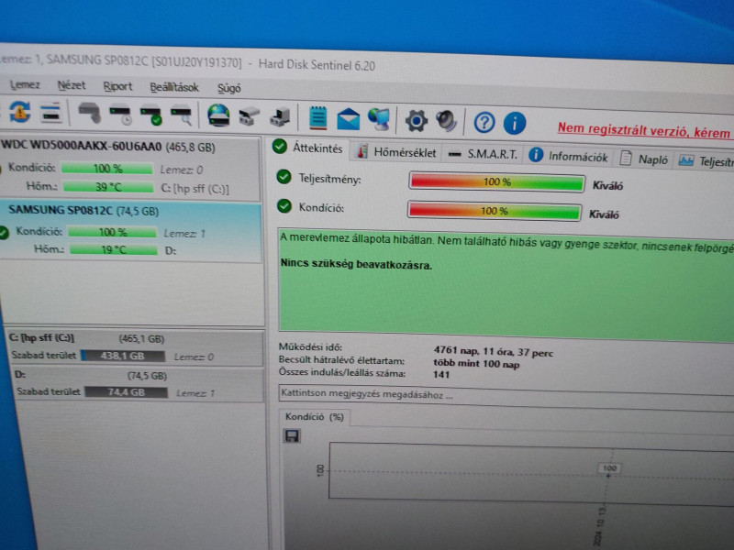This screenshot has height=550, width=734.
Task: Switch to the Hőmérséklet tab
Action: tap(396, 152)
